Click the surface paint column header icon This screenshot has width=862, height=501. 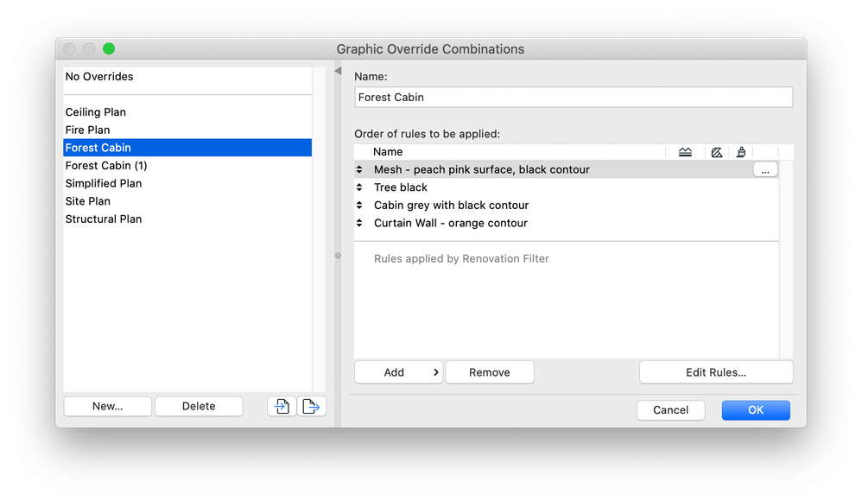[741, 151]
